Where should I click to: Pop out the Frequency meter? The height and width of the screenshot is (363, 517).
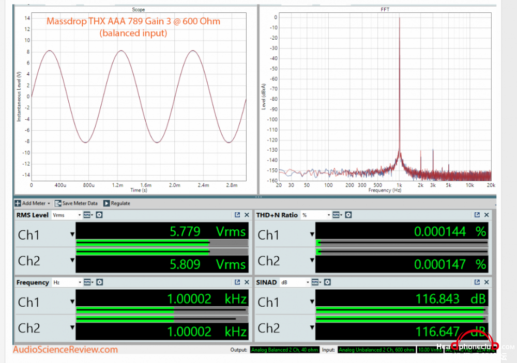tap(237, 282)
